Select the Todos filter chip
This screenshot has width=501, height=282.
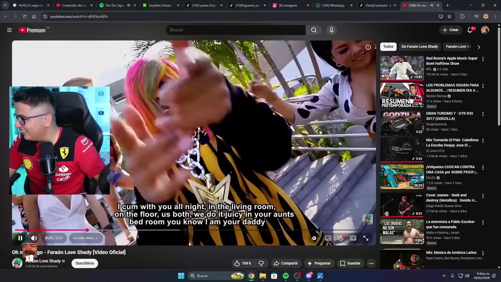(x=388, y=47)
